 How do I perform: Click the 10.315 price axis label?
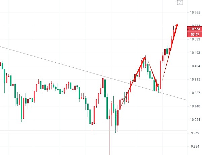point(195,80)
